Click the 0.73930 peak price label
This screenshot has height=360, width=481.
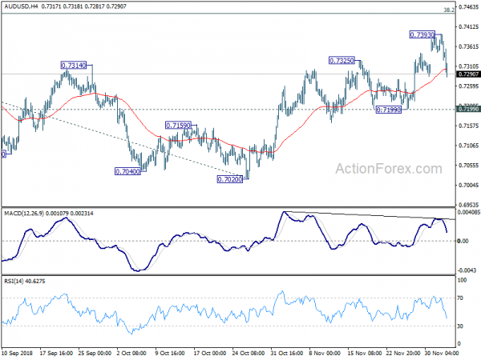422,34
